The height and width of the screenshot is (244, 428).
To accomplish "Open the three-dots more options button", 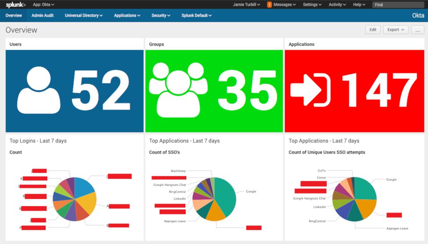I will tap(417, 30).
